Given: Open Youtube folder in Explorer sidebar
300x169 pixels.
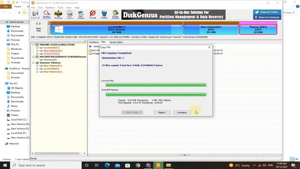Looking at the screenshot, I should click(x=15, y=62).
